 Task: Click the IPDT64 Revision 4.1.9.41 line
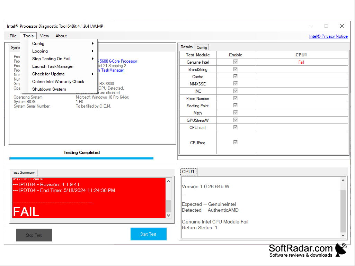coord(46,185)
